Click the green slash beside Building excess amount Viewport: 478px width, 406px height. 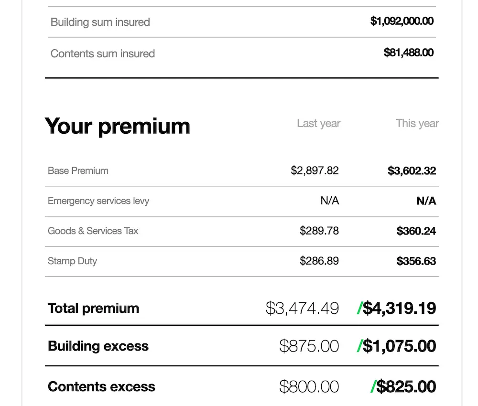click(x=360, y=346)
